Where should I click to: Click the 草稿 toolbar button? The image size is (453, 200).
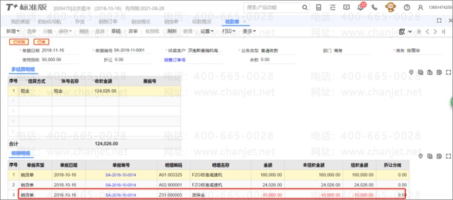pos(116,31)
